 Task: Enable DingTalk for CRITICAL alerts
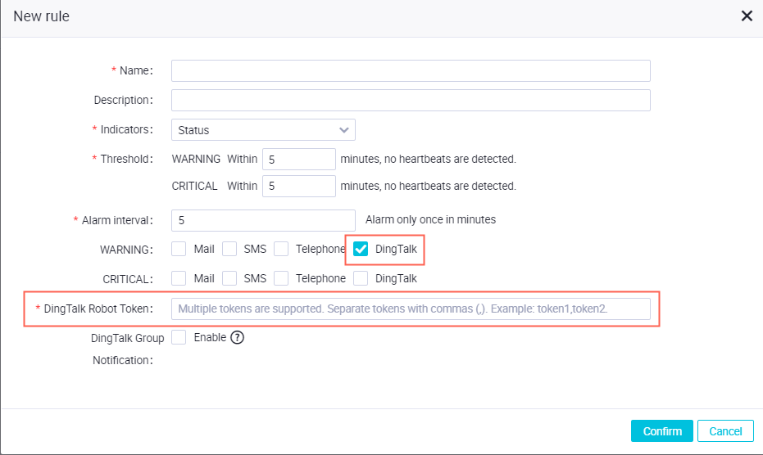point(361,278)
